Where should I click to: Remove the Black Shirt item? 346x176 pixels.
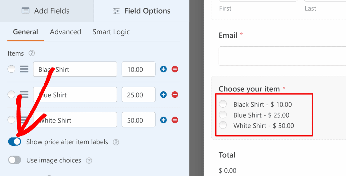click(x=175, y=69)
